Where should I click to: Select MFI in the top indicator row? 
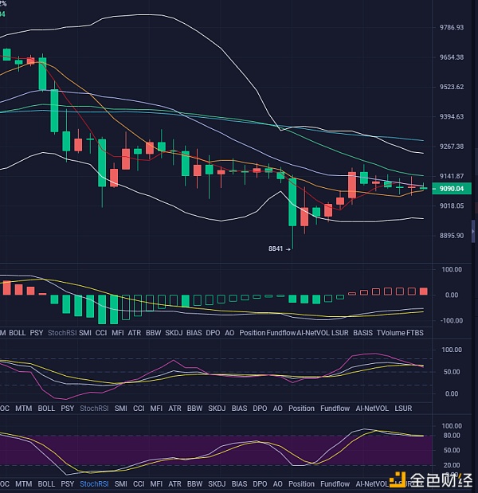click(x=118, y=333)
